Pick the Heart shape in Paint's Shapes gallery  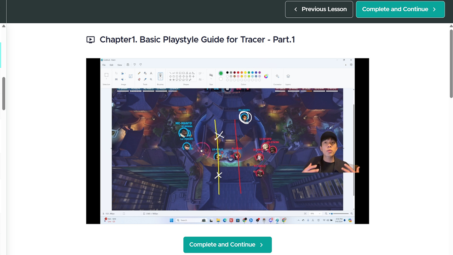coord(187,80)
